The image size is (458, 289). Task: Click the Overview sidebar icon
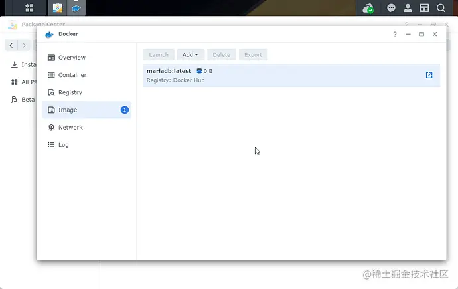point(51,58)
